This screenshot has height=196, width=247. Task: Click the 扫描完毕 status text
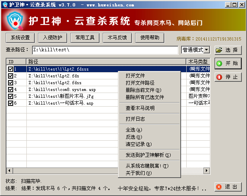[31, 181]
